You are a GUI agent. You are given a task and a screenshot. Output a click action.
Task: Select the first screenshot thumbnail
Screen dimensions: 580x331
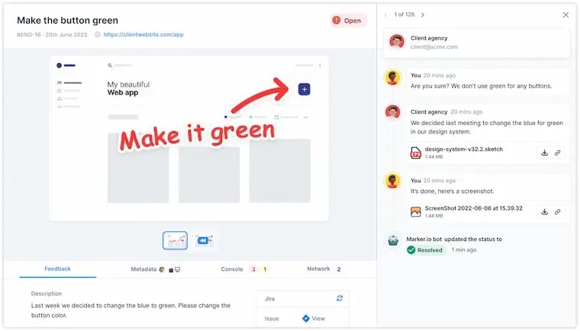pos(175,240)
